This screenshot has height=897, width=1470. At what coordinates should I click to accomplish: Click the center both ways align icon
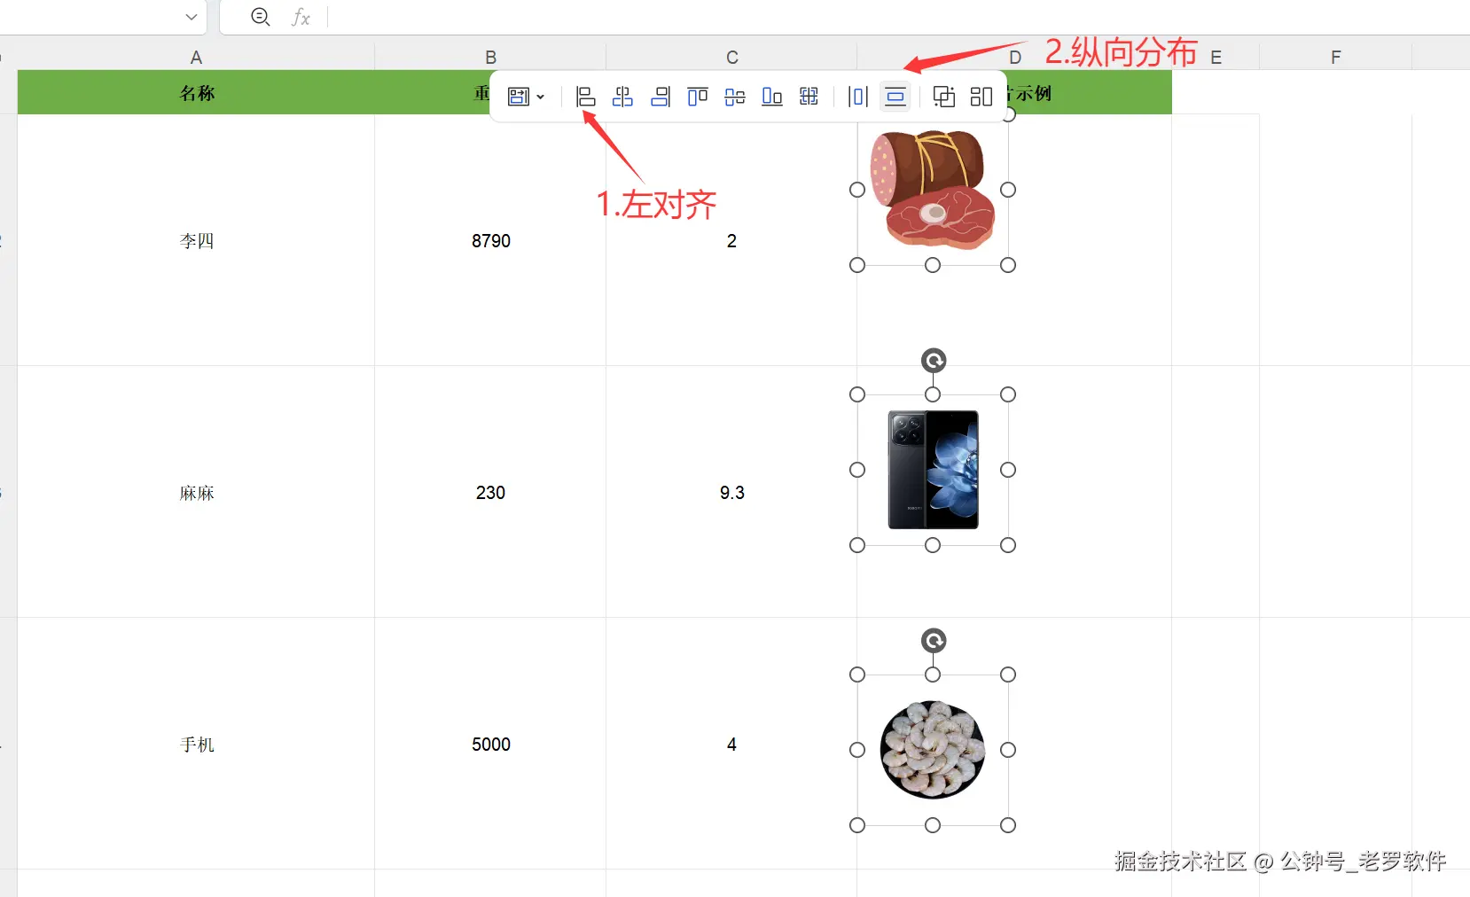(x=809, y=97)
